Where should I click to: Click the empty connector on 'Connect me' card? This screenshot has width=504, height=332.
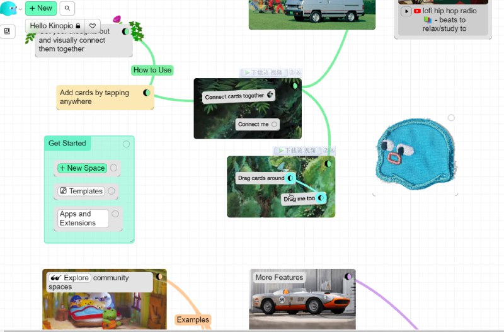(274, 124)
